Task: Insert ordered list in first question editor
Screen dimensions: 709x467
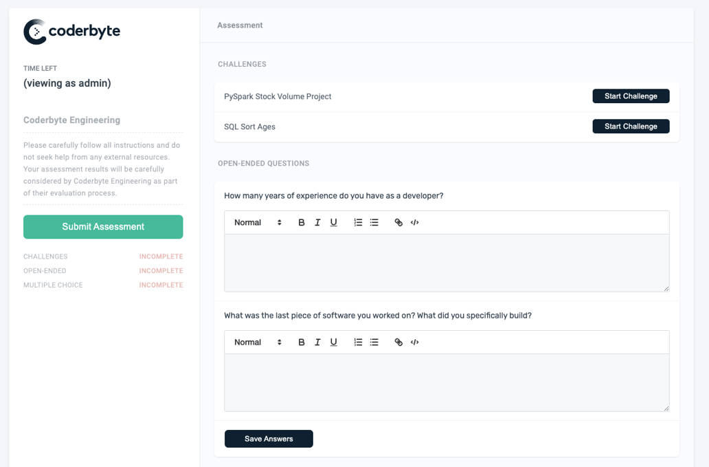Action: (x=358, y=223)
